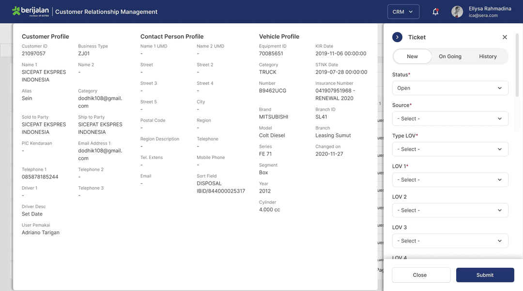Image resolution: width=523 pixels, height=291 pixels.
Task: Open the notifications bell
Action: click(435, 12)
